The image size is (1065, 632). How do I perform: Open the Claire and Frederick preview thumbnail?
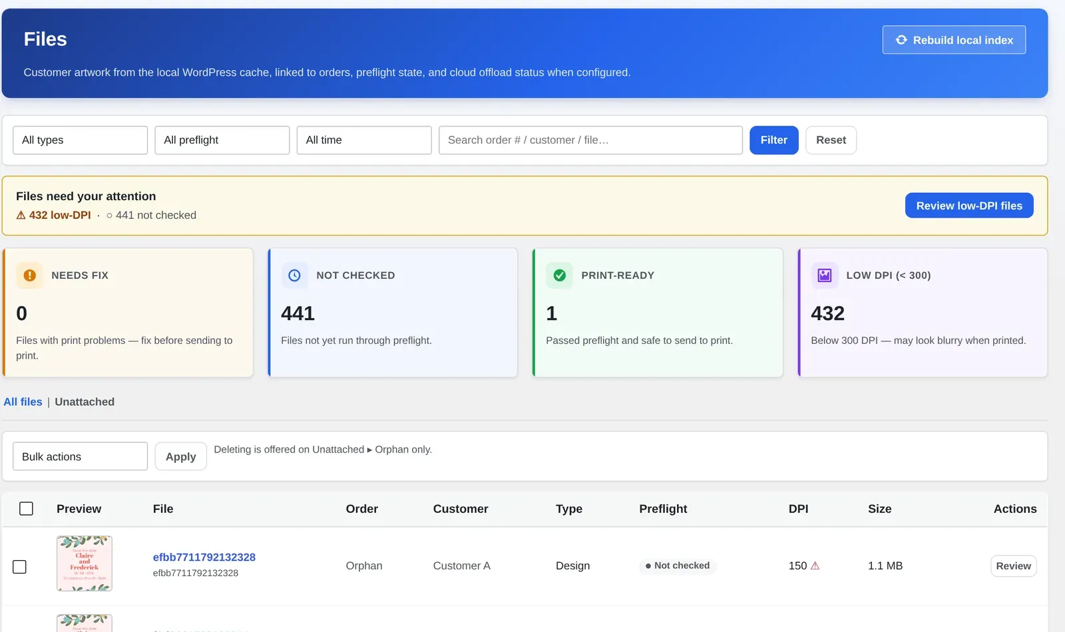click(85, 563)
